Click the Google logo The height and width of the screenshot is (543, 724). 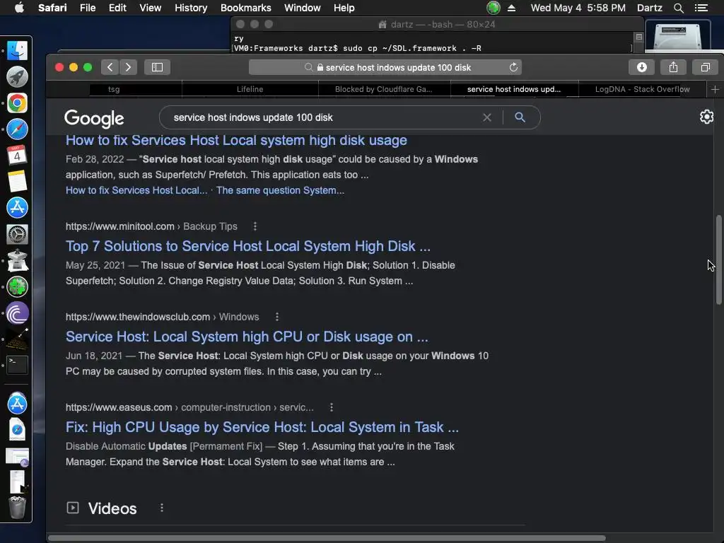(x=94, y=118)
